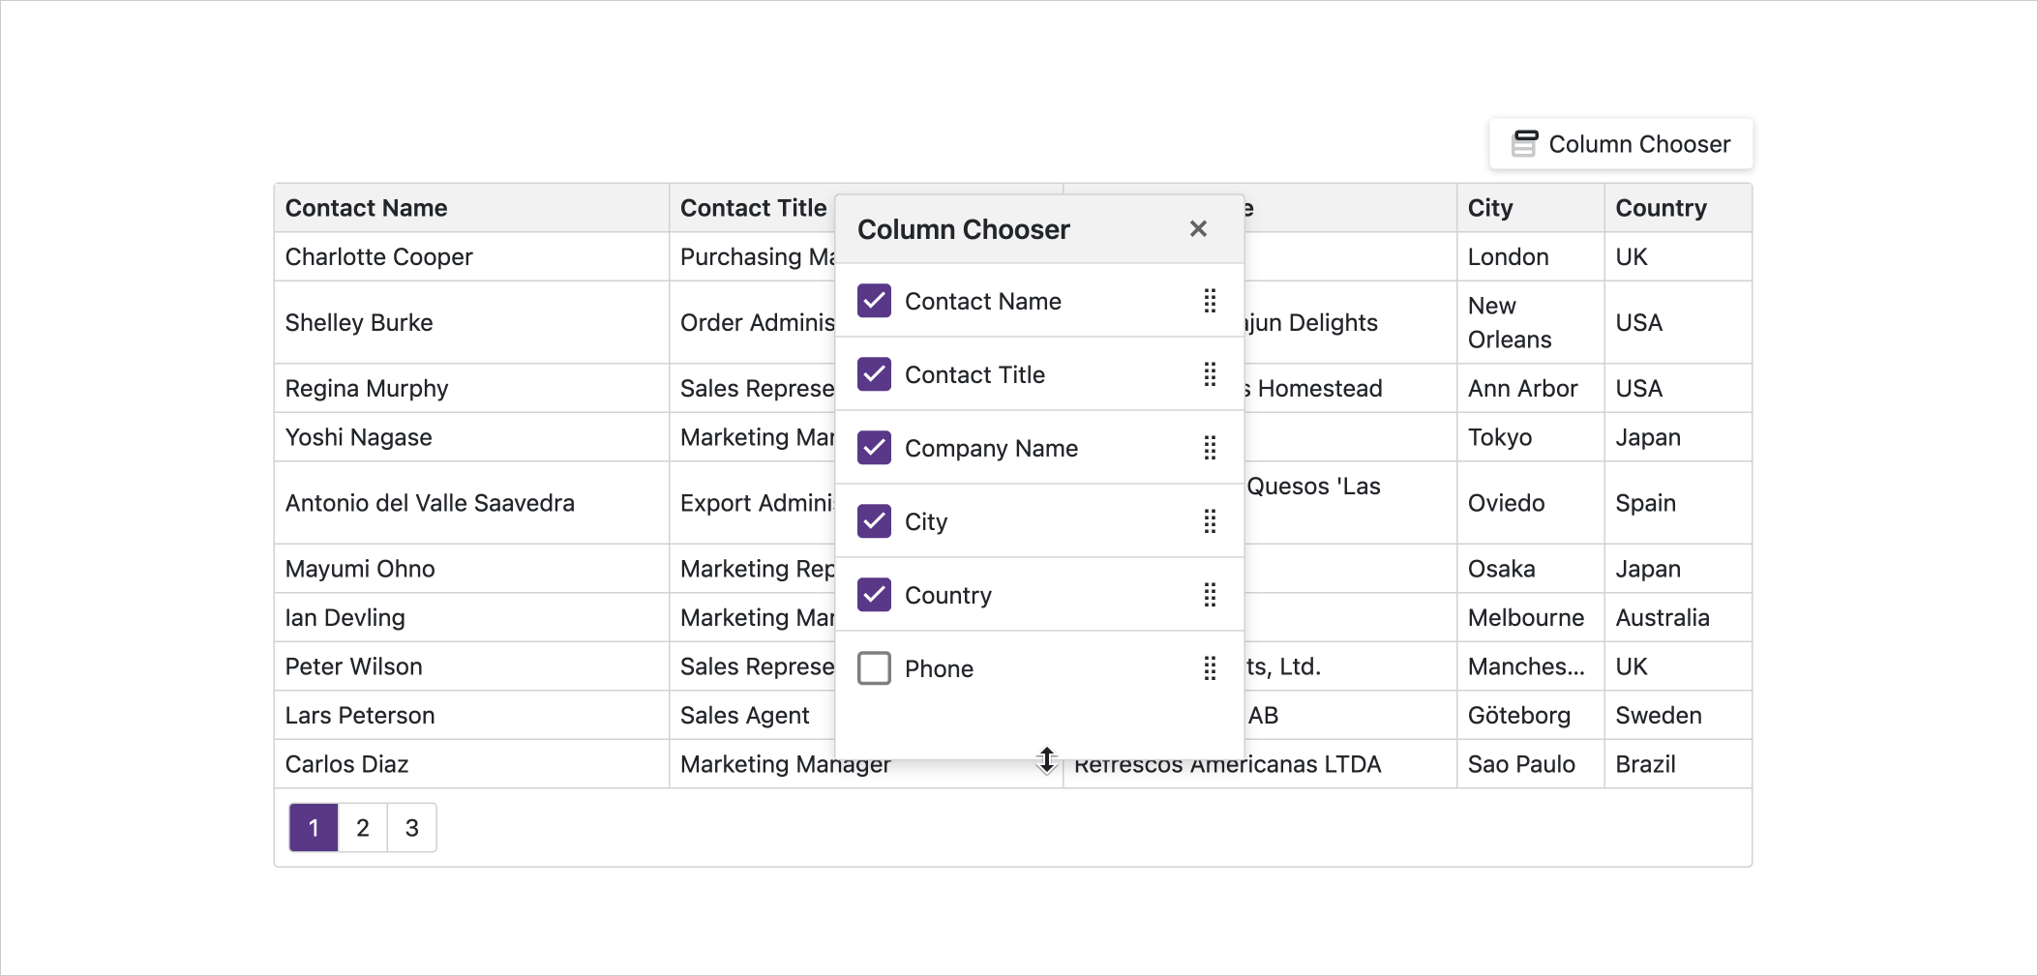Click the drag handle beside Contact Name

coord(1210,301)
